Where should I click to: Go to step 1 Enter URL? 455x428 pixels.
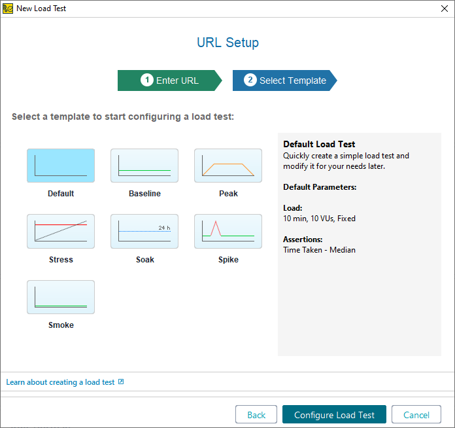coord(170,80)
